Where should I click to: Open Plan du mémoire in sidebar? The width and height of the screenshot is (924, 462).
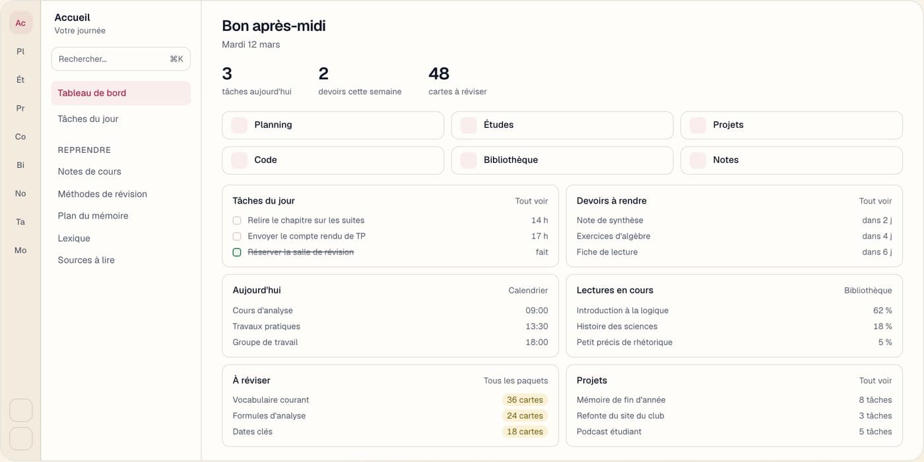pos(121,216)
